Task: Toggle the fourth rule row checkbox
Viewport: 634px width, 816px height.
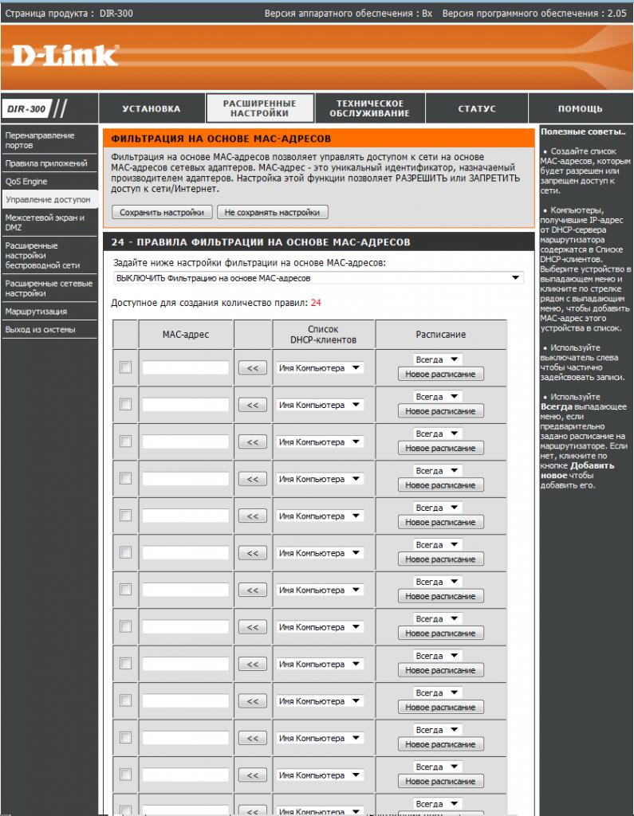Action: [x=125, y=478]
